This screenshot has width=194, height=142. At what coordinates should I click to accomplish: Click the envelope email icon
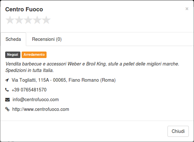click(7, 100)
